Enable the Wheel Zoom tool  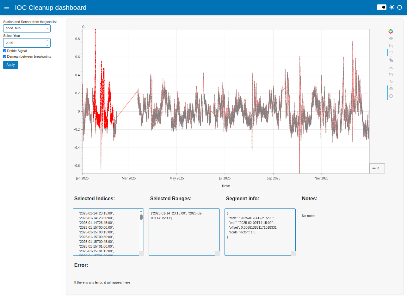click(x=391, y=60)
